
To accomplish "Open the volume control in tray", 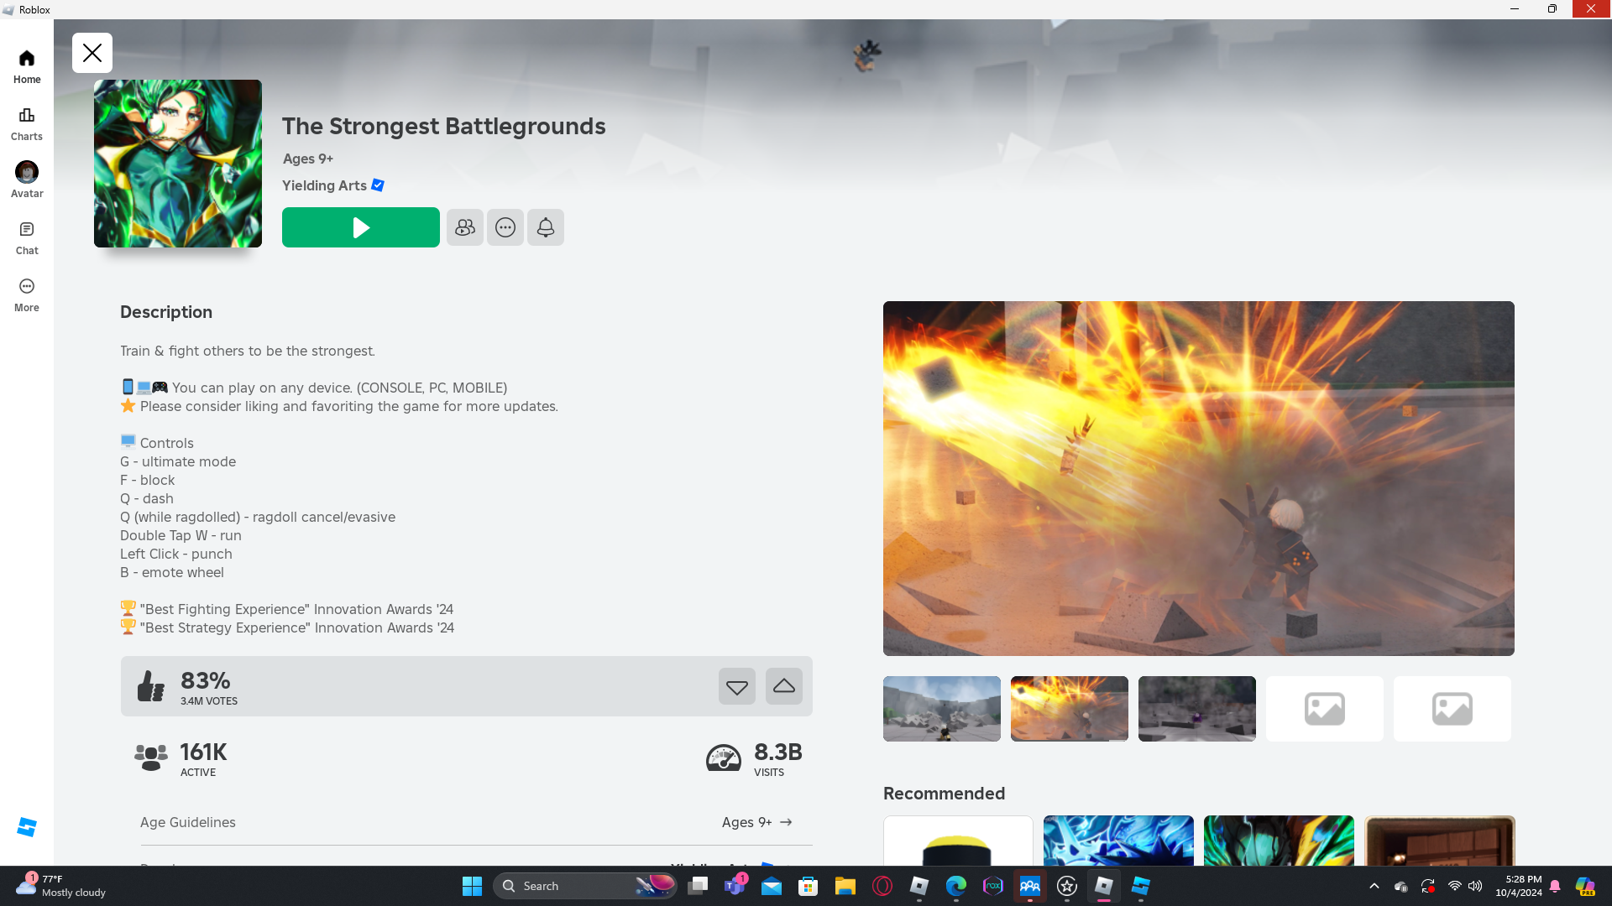I will 1475,886.
